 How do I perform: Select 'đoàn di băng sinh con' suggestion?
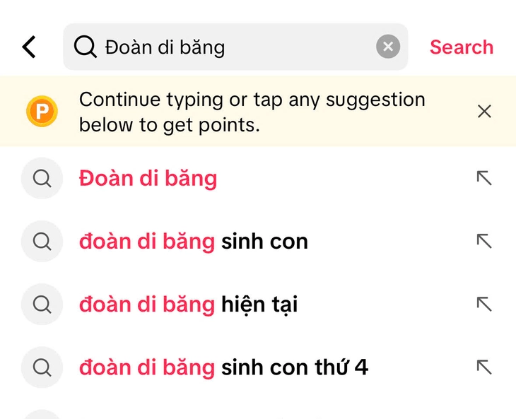click(x=193, y=242)
